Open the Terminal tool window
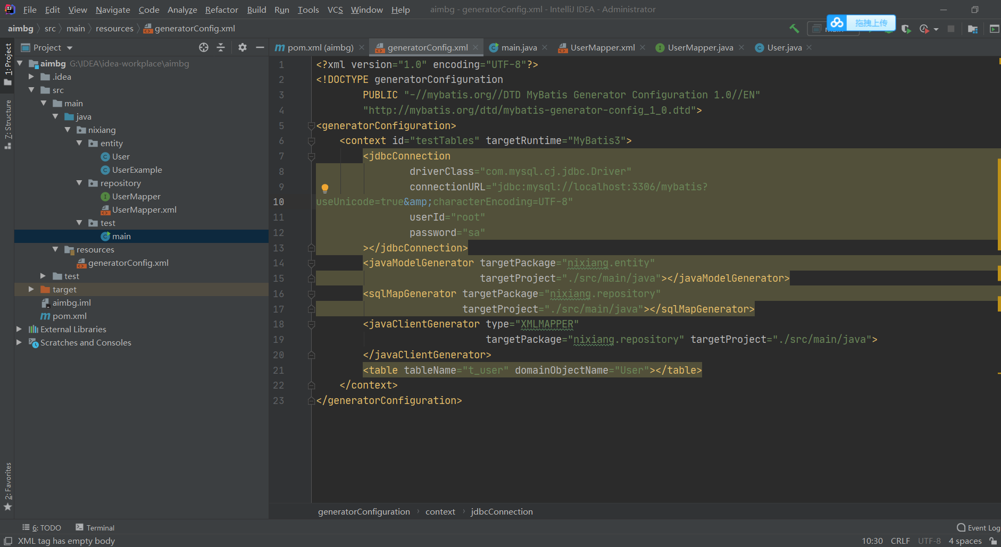This screenshot has height=547, width=1001. pos(95,527)
